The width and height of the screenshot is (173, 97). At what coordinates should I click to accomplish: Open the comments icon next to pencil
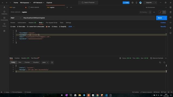pyautogui.click(x=164, y=12)
